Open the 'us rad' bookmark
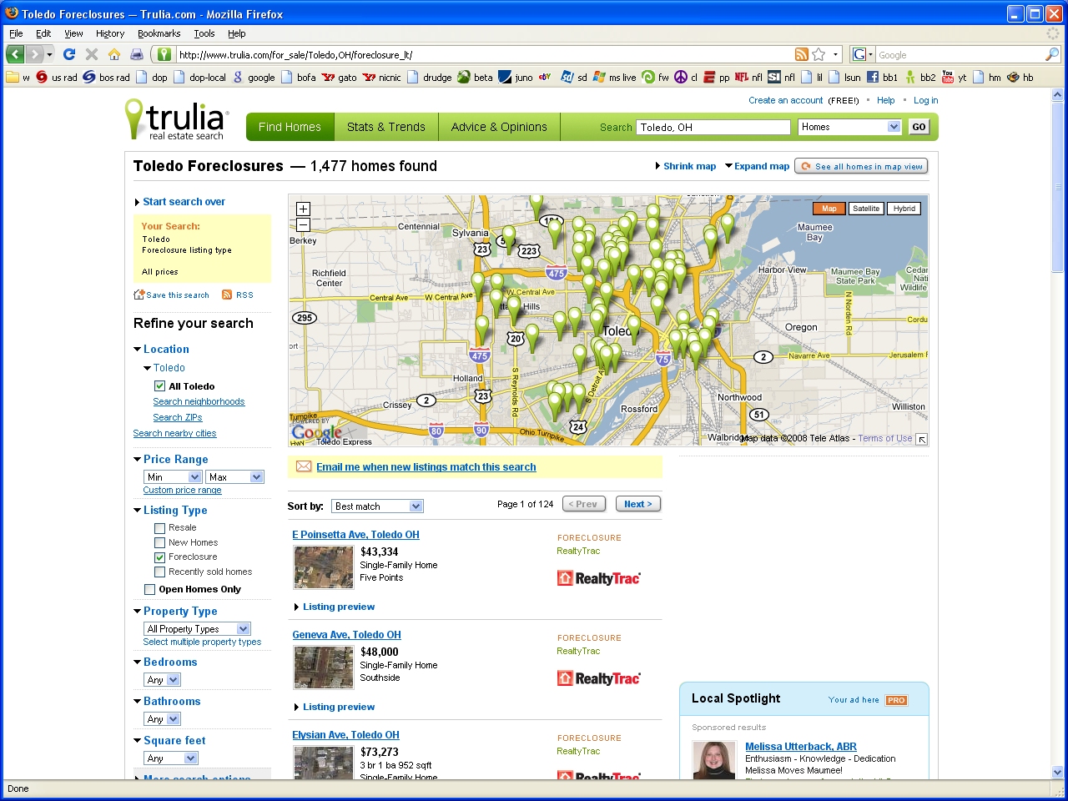The image size is (1068, 801). (57, 77)
